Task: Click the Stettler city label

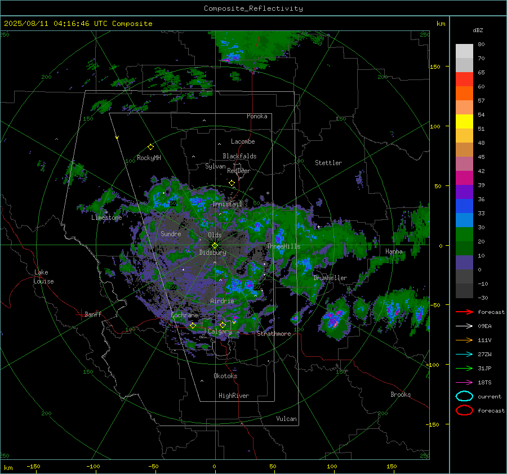Action: tap(328, 163)
